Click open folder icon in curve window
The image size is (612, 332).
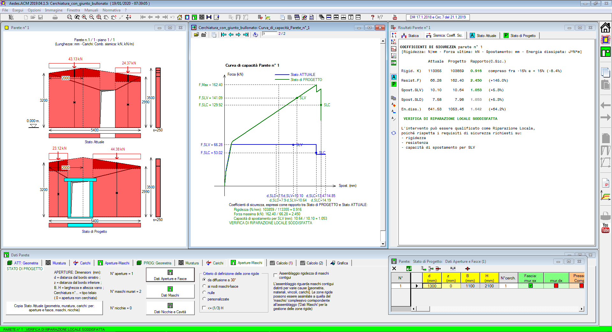coord(196,34)
